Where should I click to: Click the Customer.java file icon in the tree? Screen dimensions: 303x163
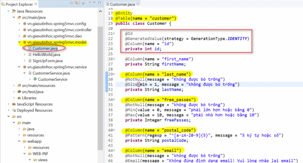tap(29, 49)
